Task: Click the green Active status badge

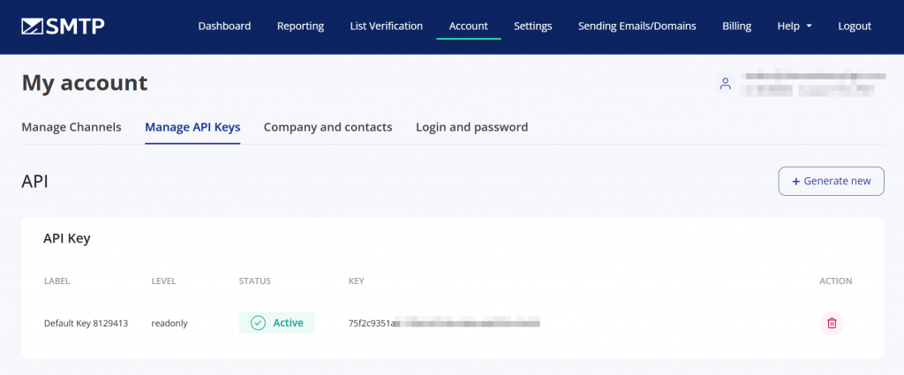Action: [x=276, y=323]
